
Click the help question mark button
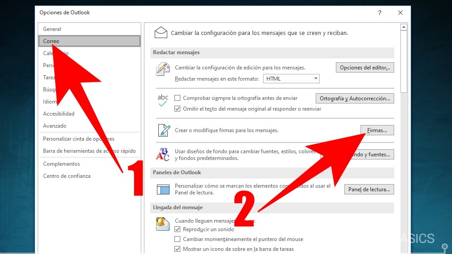click(380, 13)
